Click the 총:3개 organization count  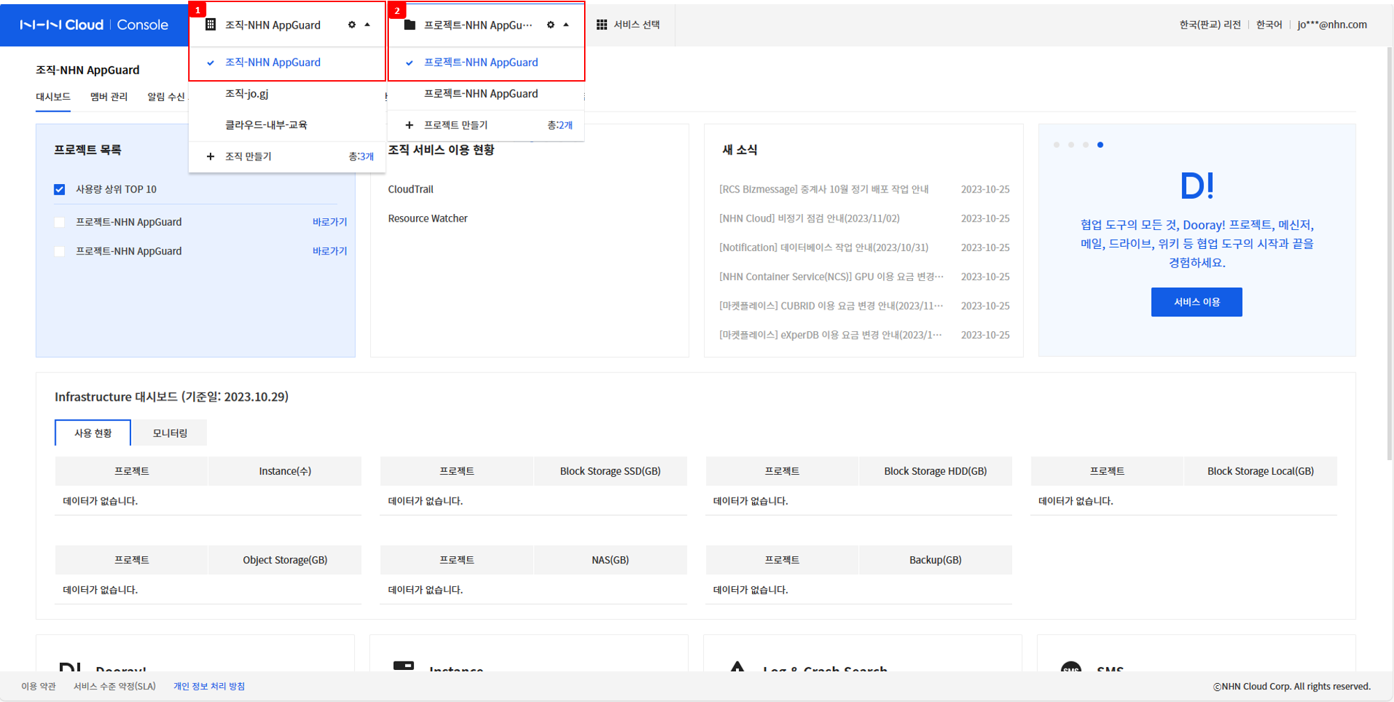coord(361,156)
